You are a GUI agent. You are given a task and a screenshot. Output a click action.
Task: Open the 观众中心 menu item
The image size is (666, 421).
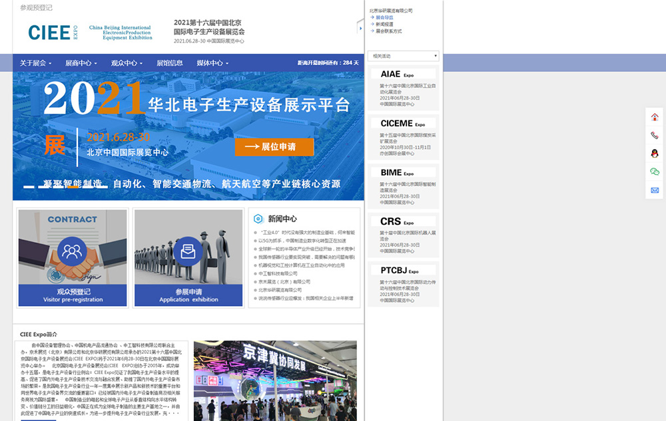click(127, 63)
